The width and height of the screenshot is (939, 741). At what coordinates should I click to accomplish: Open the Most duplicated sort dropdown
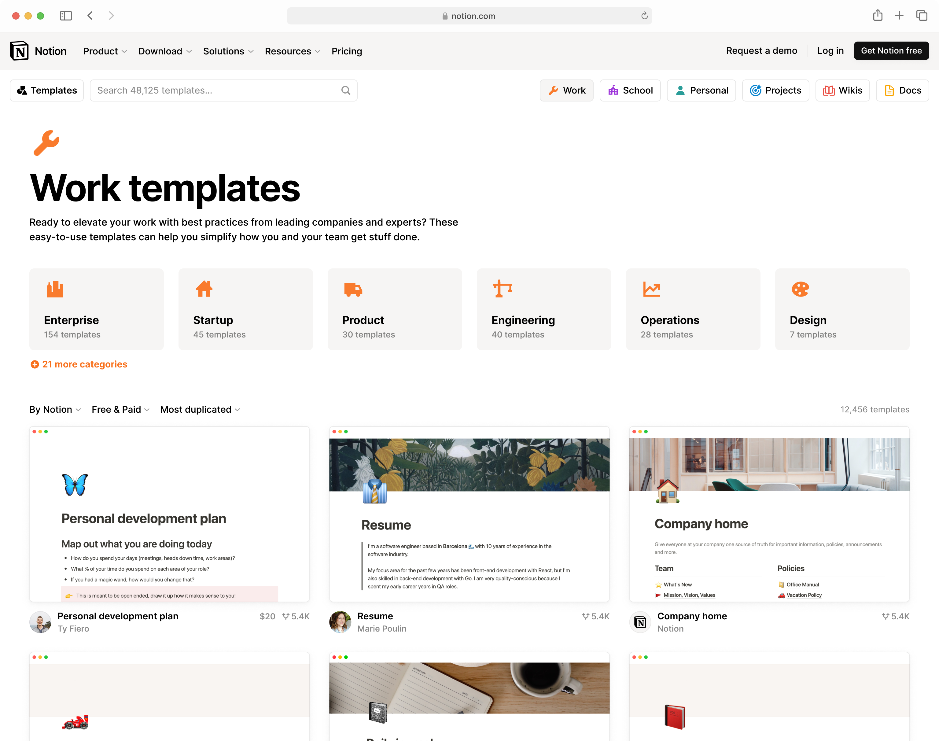pos(200,410)
